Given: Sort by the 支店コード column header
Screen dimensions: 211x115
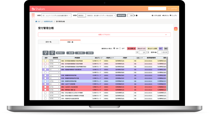Looking at the screenshot, I should (x=139, y=58).
